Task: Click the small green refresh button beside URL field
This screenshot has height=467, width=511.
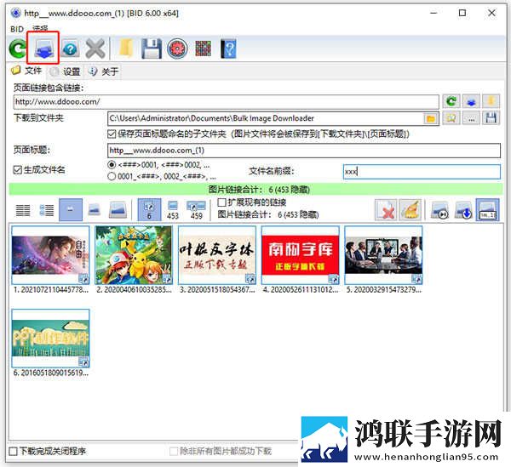Action: [x=451, y=101]
